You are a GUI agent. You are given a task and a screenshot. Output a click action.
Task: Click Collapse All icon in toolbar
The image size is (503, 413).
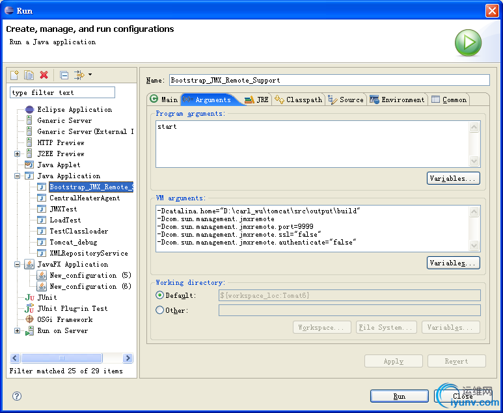point(64,75)
